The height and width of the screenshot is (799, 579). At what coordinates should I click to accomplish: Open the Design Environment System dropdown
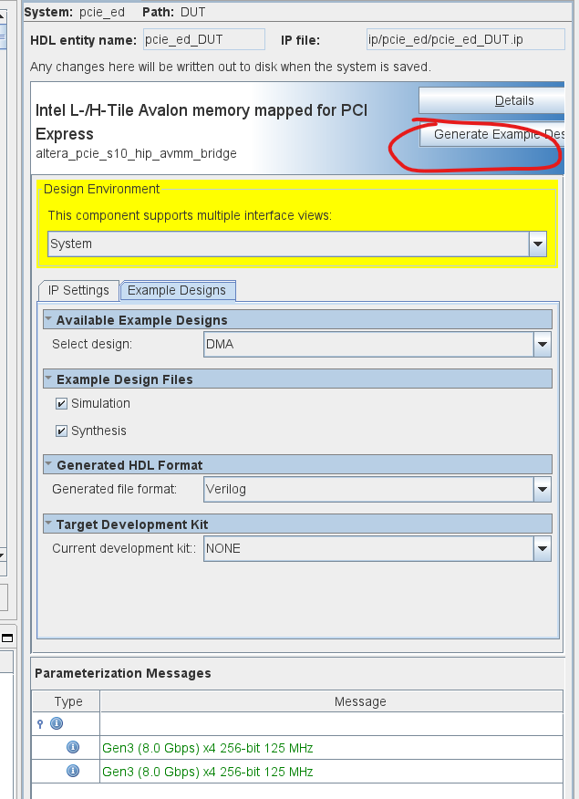[538, 244]
